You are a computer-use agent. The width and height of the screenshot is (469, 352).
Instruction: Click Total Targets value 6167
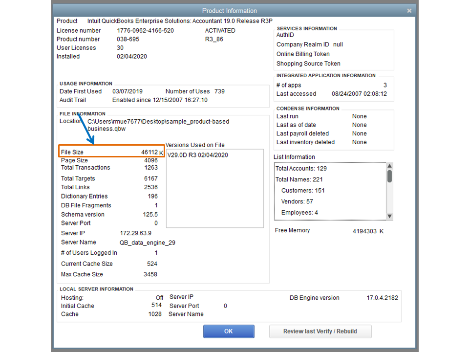tap(151, 178)
